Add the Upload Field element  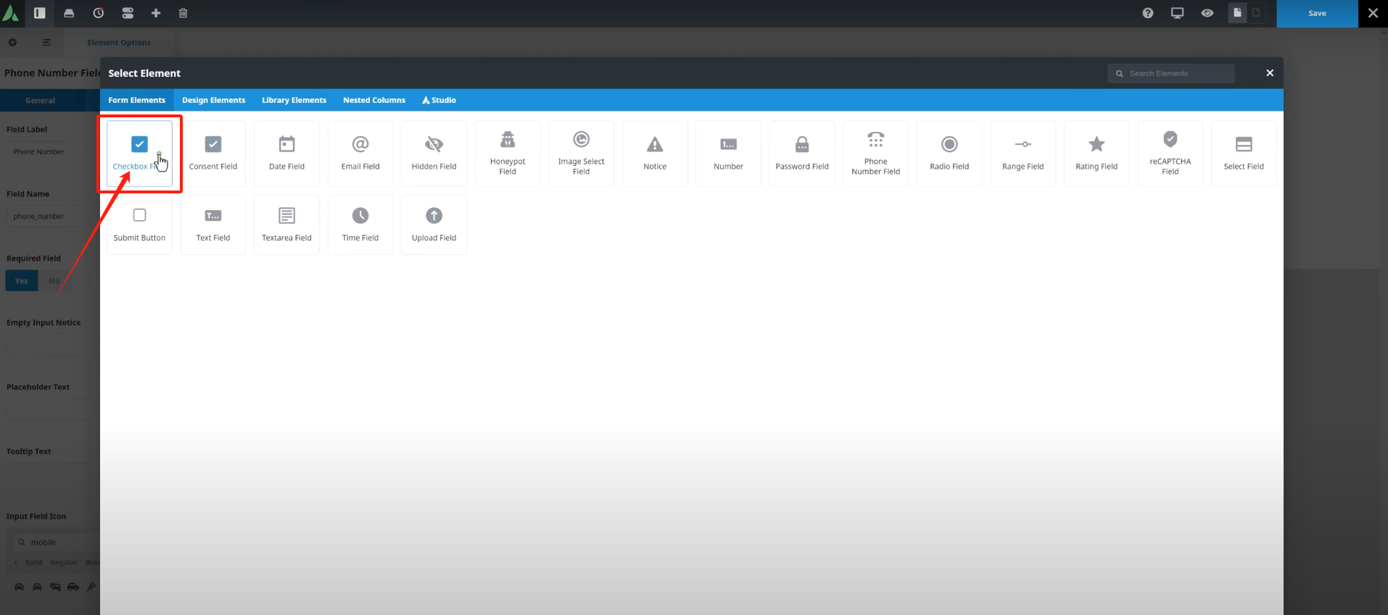434,225
